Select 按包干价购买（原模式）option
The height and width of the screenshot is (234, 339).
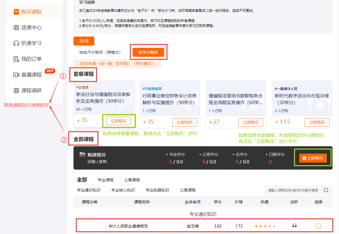[101, 52]
